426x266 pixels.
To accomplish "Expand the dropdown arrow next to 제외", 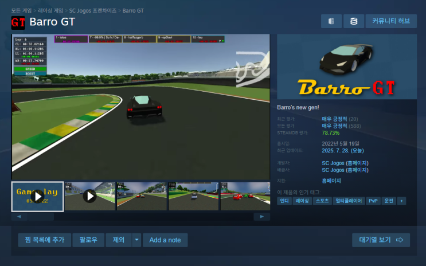I will [x=136, y=240].
